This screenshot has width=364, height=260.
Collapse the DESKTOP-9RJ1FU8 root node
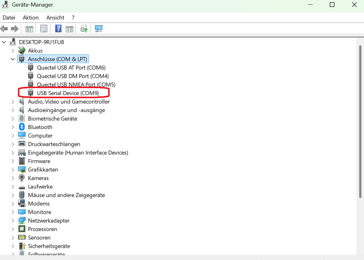pos(4,42)
